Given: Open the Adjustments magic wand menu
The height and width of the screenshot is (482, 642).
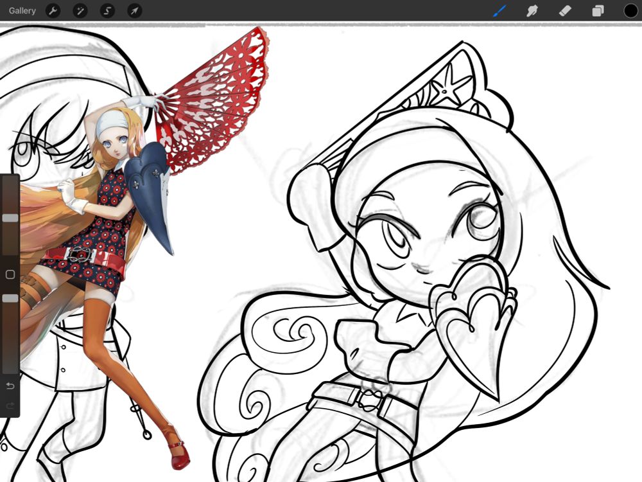Looking at the screenshot, I should 80,11.
